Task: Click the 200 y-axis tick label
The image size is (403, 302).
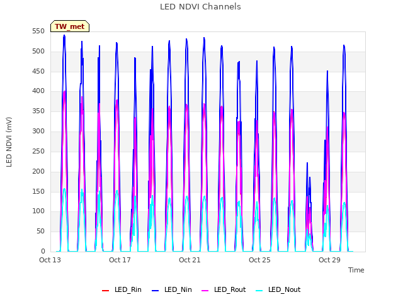Action: pyautogui.click(x=38, y=171)
